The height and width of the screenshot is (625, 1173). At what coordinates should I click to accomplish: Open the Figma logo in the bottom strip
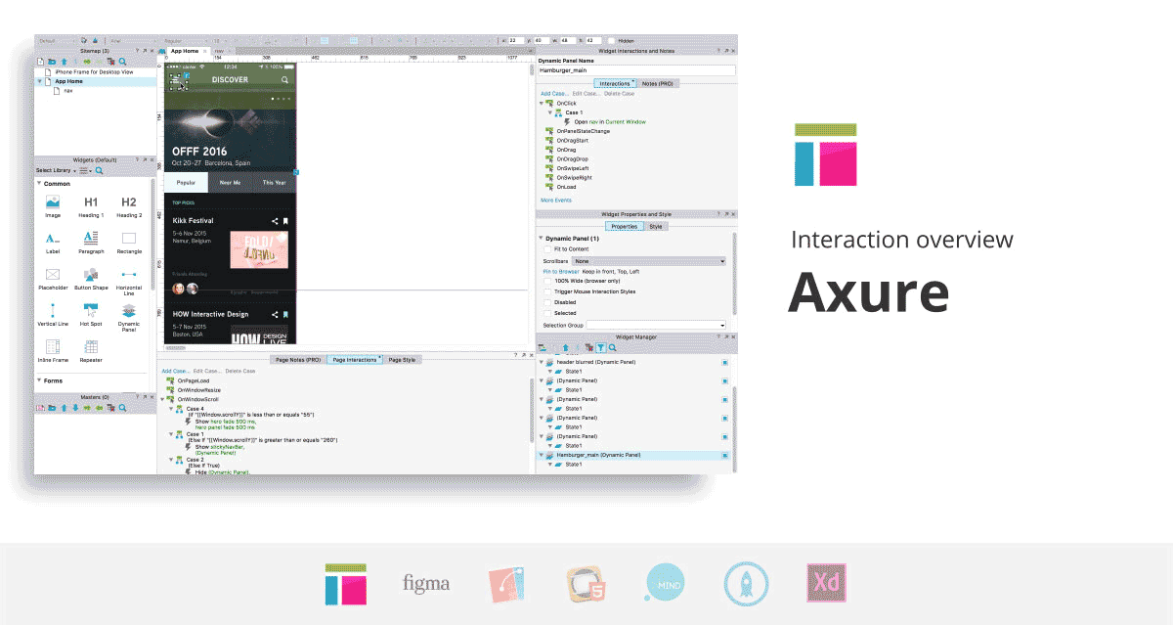(426, 584)
